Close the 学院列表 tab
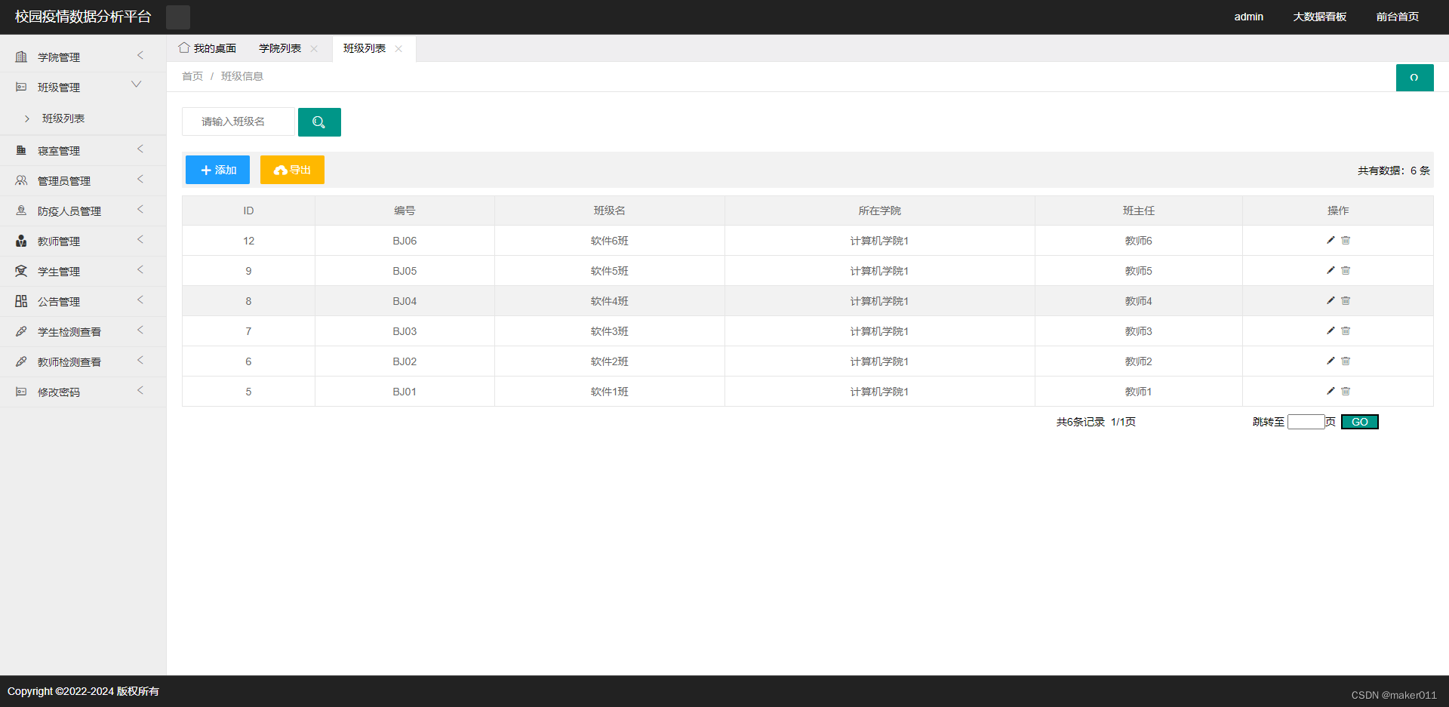The height and width of the screenshot is (707, 1449). point(314,49)
